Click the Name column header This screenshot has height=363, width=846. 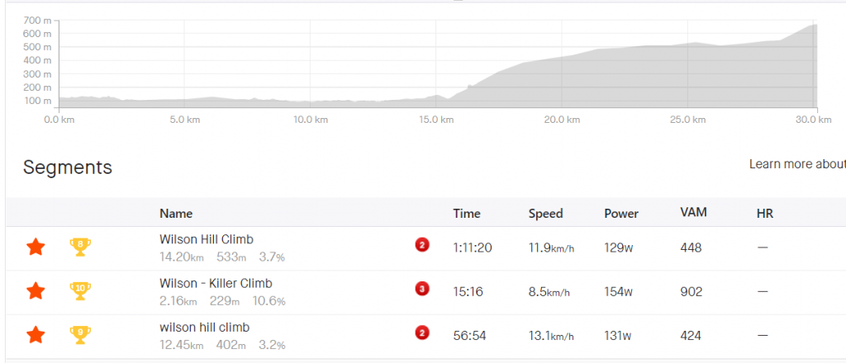pos(176,214)
